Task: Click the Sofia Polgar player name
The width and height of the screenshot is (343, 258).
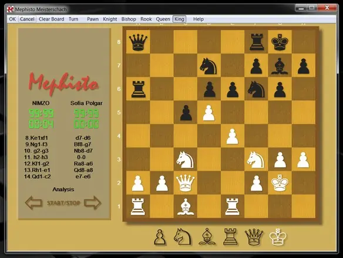Action: [x=86, y=103]
